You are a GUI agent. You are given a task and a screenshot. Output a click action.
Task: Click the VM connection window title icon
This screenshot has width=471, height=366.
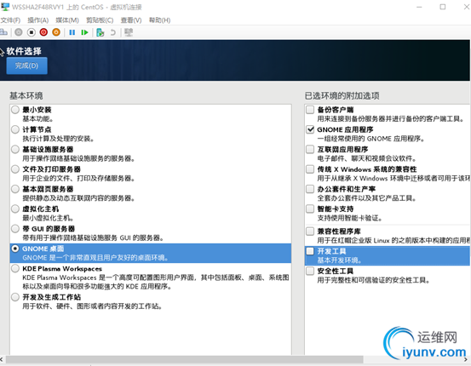point(5,7)
